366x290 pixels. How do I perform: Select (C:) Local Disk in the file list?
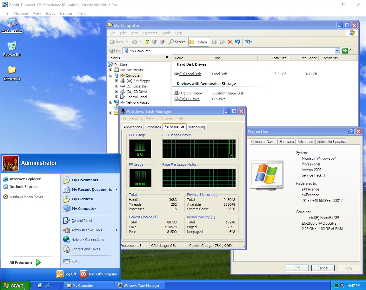tap(190, 74)
